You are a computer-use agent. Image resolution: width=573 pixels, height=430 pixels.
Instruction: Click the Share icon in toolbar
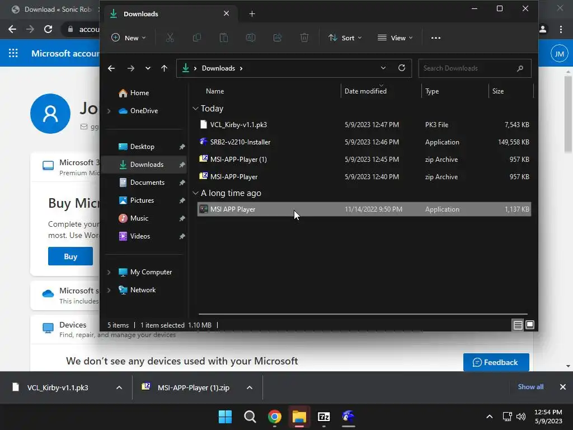[278, 38]
